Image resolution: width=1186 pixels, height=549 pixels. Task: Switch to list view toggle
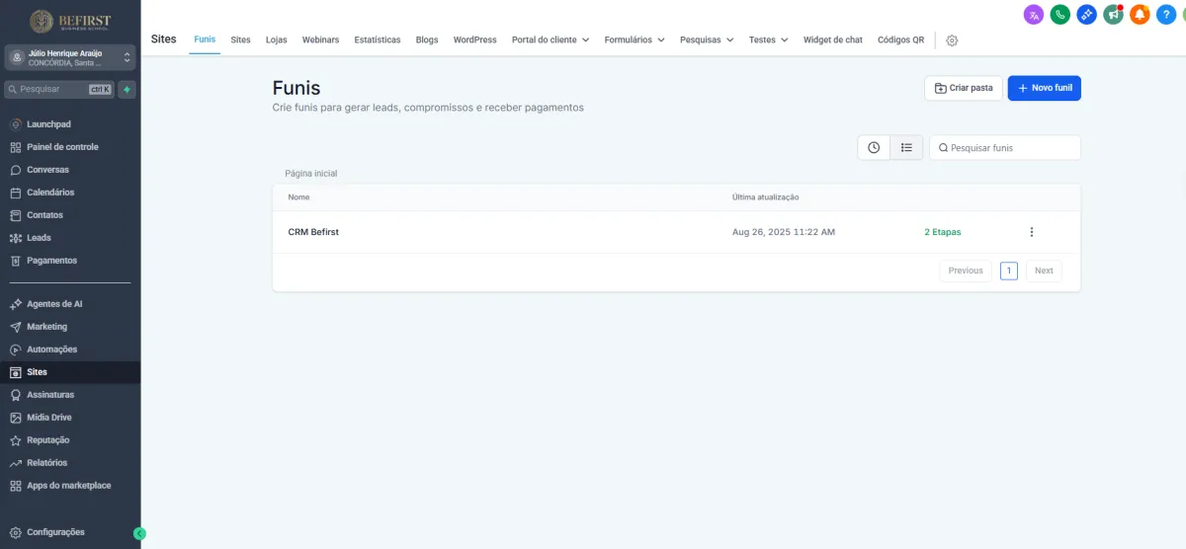point(906,147)
